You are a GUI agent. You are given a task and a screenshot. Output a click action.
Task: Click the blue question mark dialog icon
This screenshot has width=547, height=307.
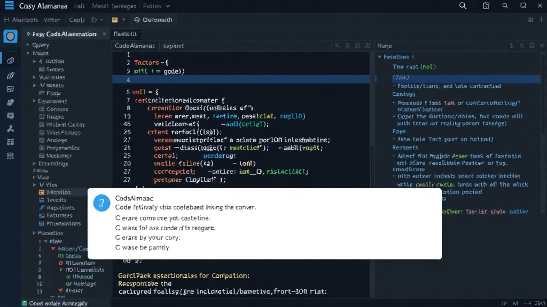pyautogui.click(x=101, y=203)
